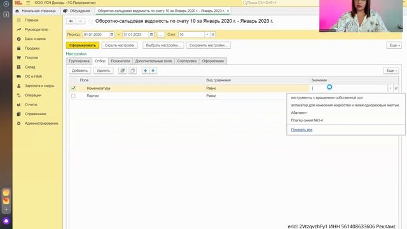The image size is (407, 229).
Task: Open calendar for the period end date
Action: [151, 34]
